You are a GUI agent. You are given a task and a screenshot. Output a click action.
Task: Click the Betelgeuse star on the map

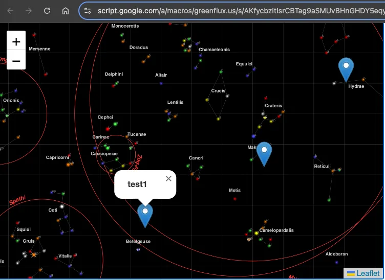point(138,250)
